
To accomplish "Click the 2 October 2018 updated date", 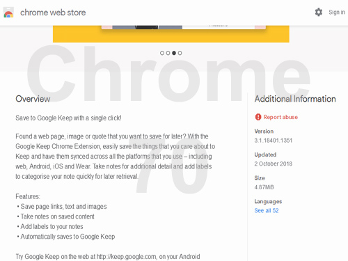I will click(274, 164).
